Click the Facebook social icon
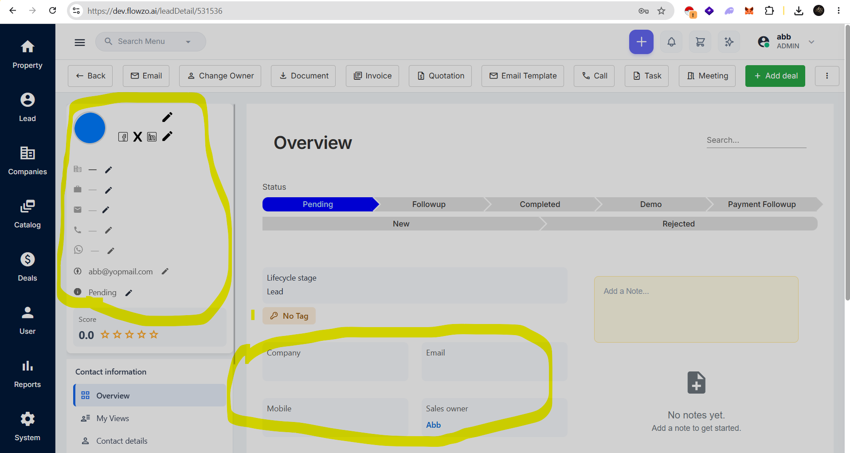The width and height of the screenshot is (850, 453). [123, 137]
